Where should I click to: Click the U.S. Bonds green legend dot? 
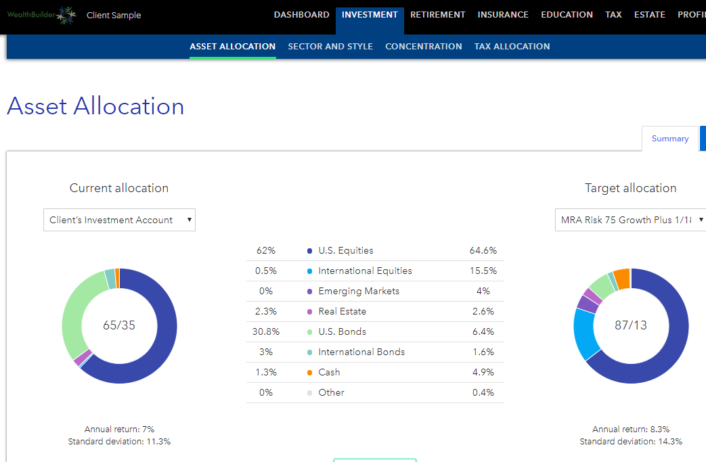tap(309, 332)
